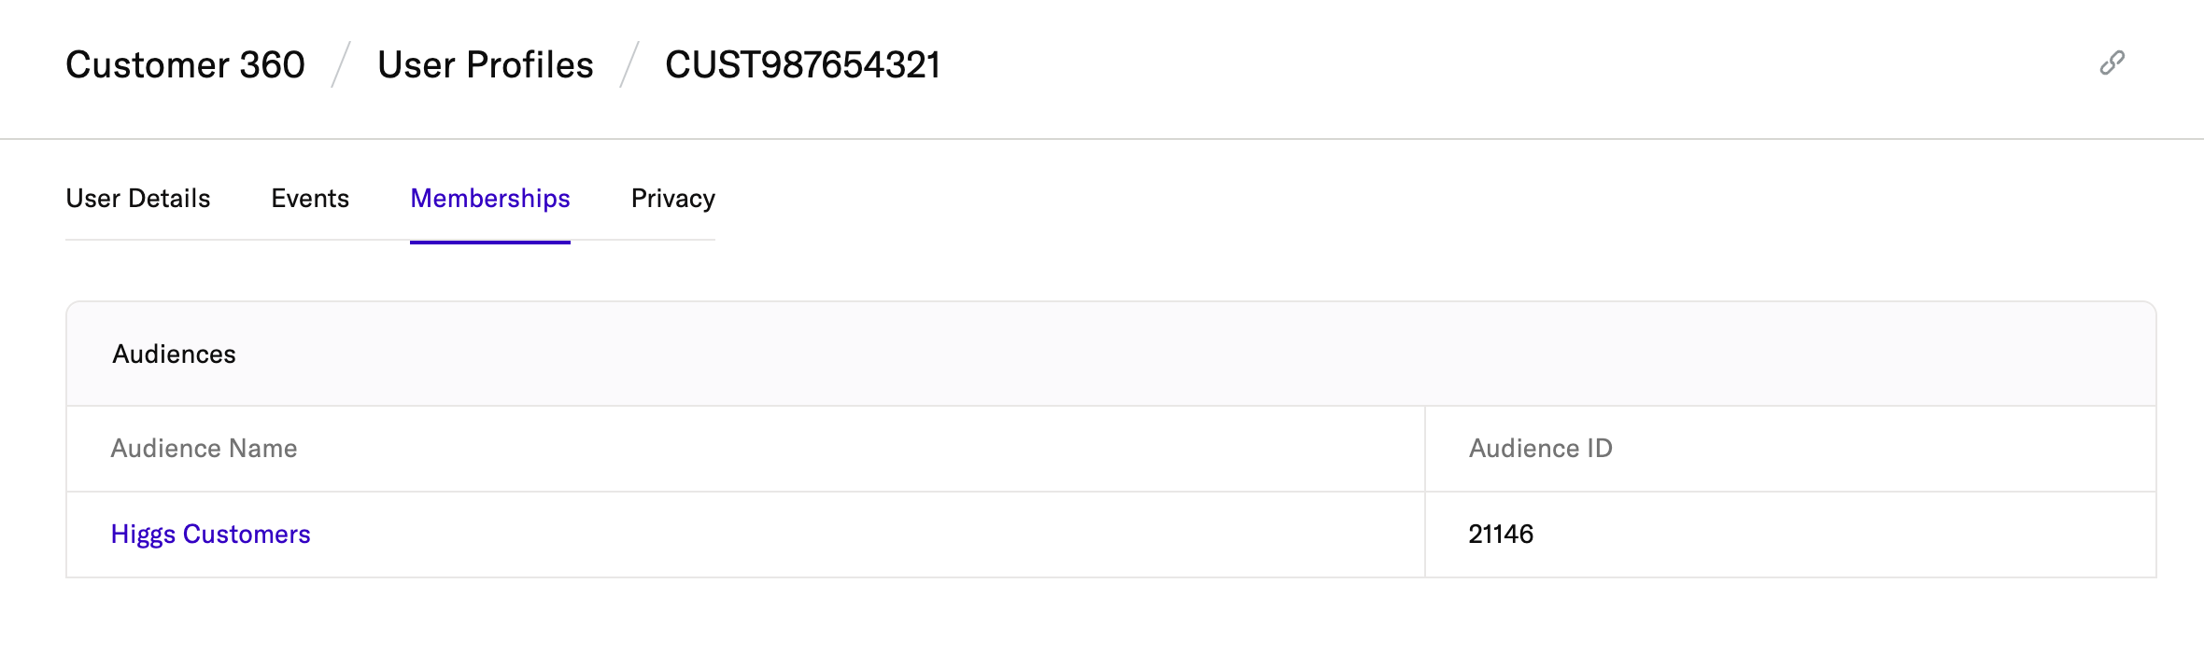
Task: Select the Memberships tab
Action: (x=490, y=199)
